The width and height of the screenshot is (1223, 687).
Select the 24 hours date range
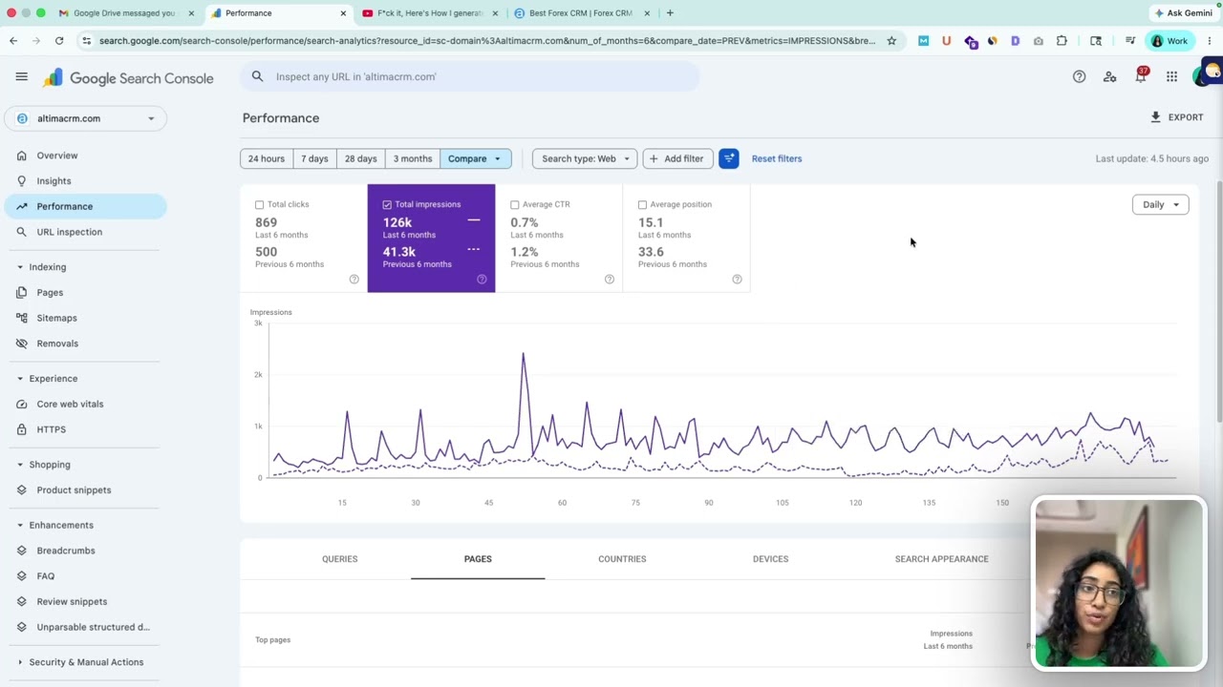click(266, 158)
